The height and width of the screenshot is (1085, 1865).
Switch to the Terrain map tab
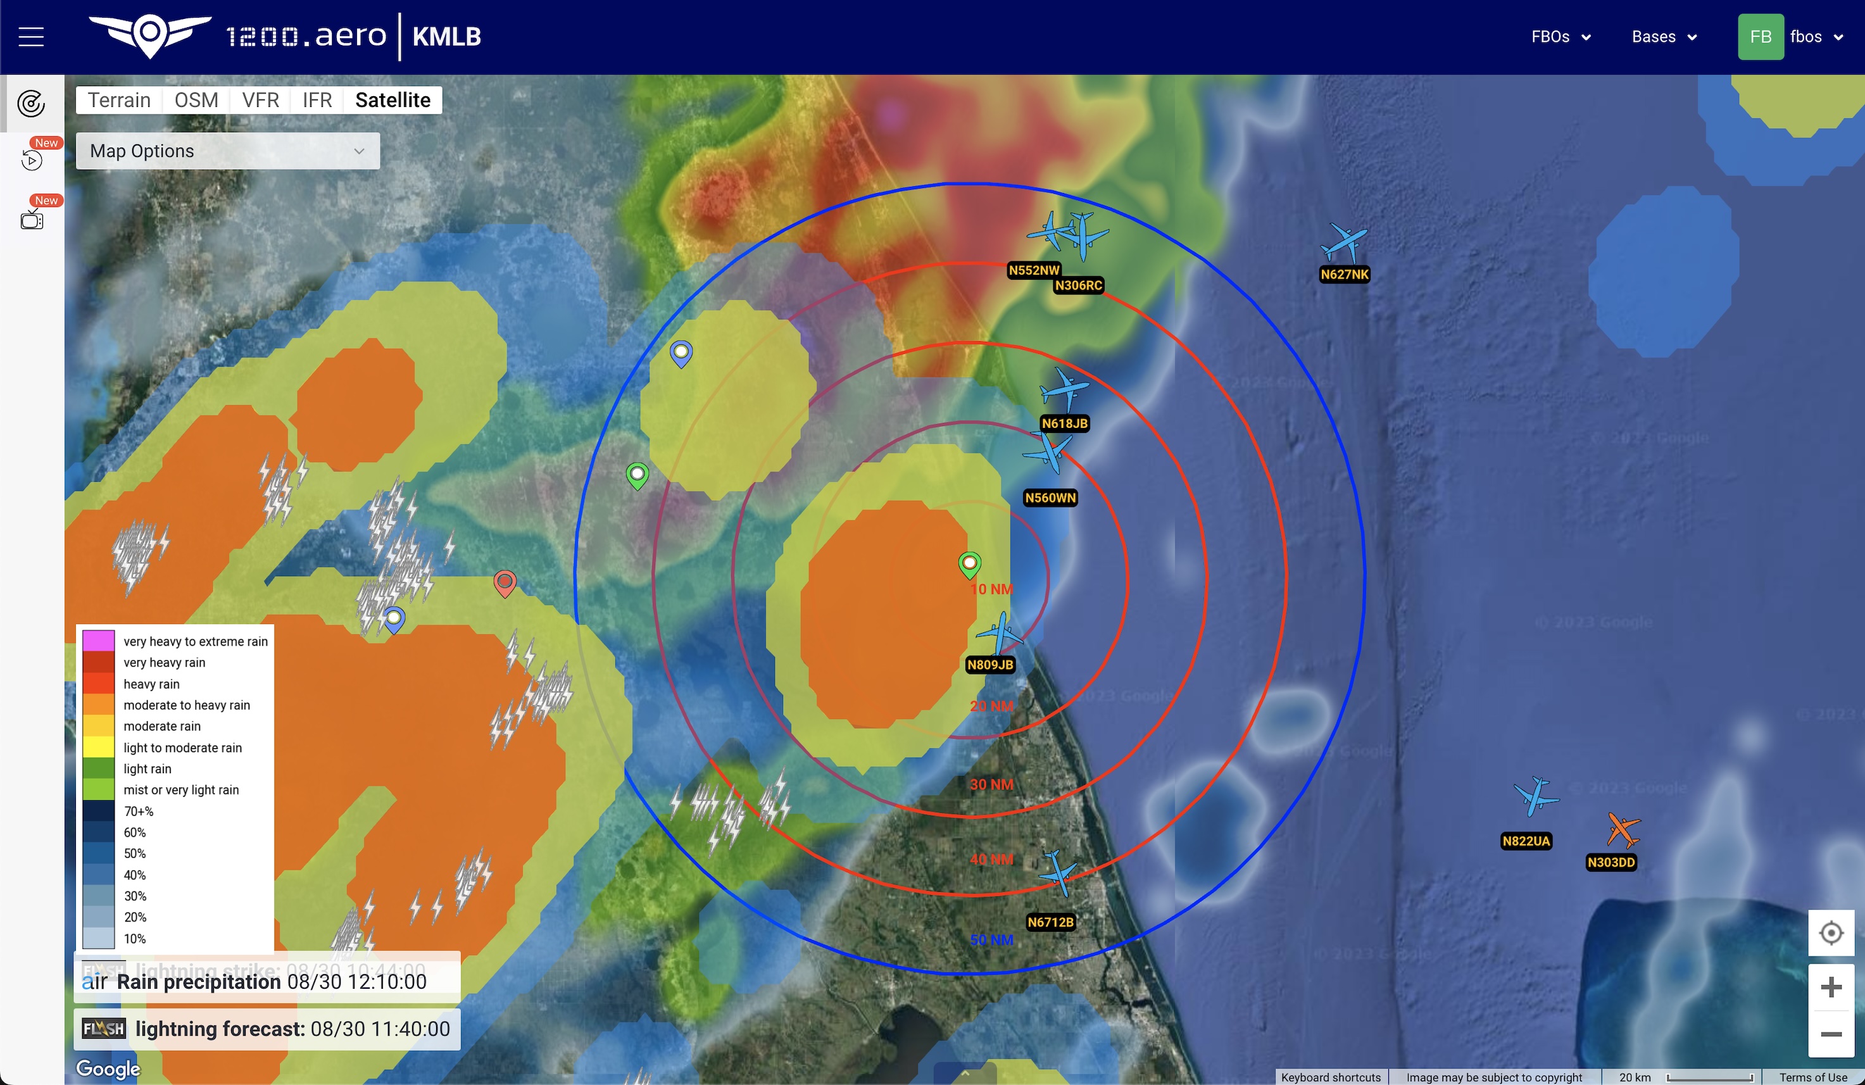(x=119, y=100)
